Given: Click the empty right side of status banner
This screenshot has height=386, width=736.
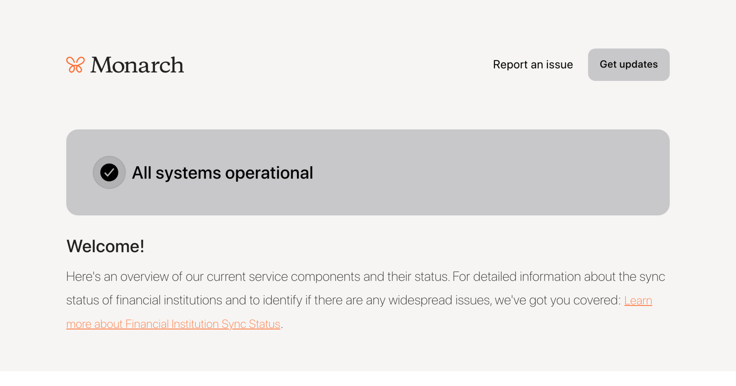Looking at the screenshot, I should pyautogui.click(x=521, y=172).
